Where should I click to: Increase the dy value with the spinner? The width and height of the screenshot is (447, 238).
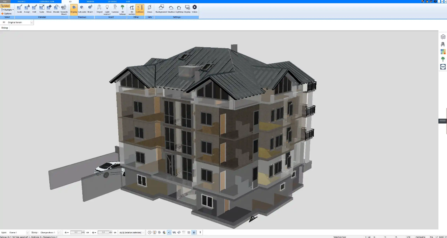111,231
